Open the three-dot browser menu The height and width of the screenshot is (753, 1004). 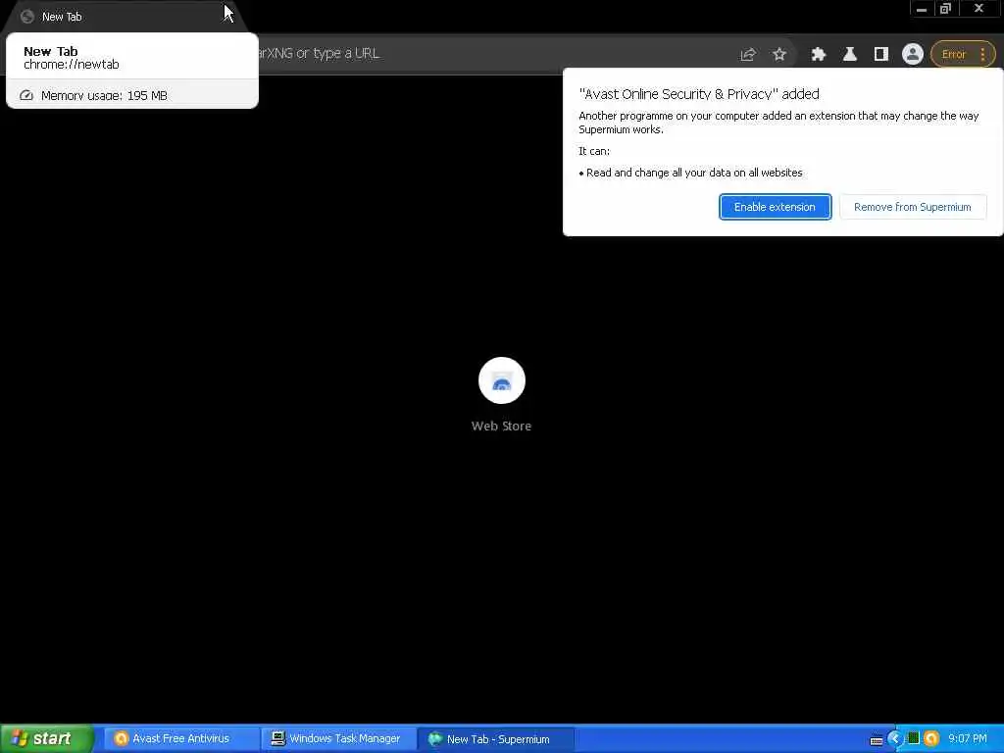point(982,55)
